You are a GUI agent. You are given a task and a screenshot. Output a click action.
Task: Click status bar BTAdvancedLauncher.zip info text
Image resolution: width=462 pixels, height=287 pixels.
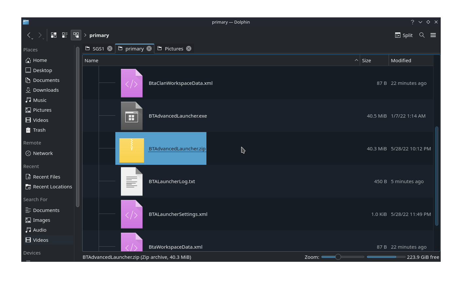137,257
